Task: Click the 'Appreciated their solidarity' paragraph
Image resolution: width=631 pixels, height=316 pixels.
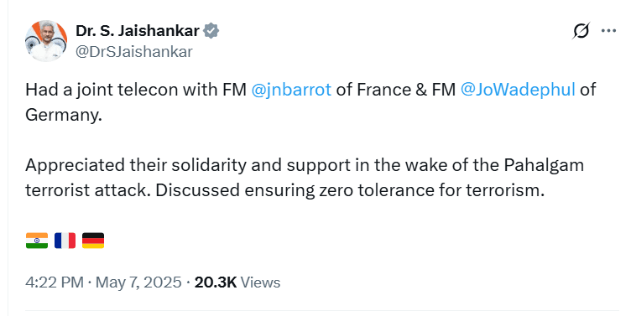Action: coord(305,178)
